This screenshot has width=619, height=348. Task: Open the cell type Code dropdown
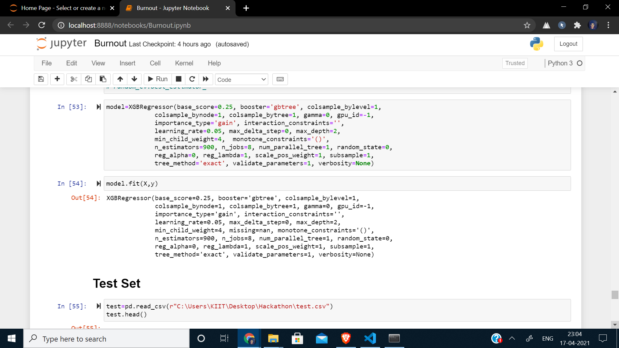click(x=241, y=80)
